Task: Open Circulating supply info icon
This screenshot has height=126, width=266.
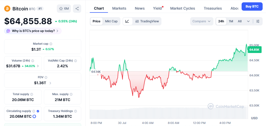Action: [x=33, y=111]
